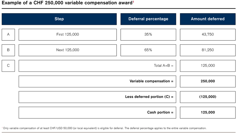Select the 65% deferral cell
The width and height of the screenshot is (237, 134).
click(x=148, y=50)
